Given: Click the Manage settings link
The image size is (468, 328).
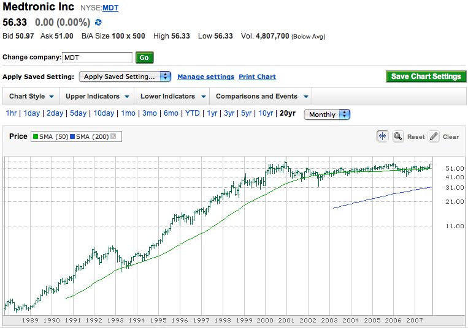Looking at the screenshot, I should click(x=205, y=77).
